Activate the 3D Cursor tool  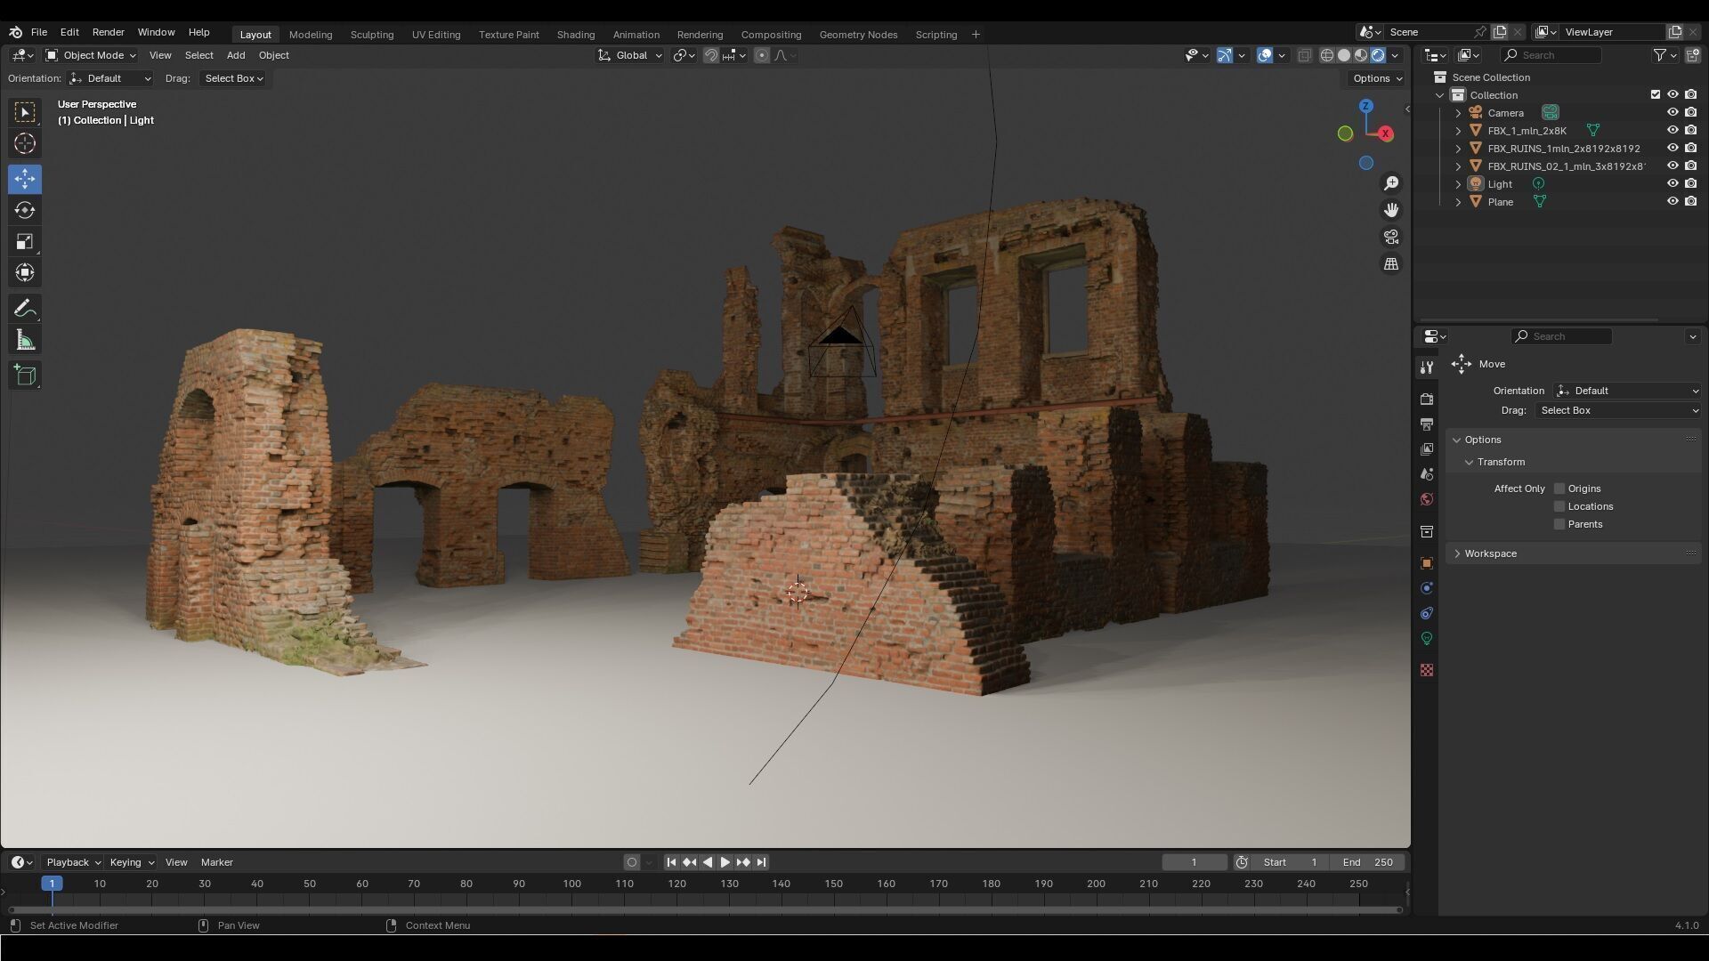pyautogui.click(x=25, y=143)
